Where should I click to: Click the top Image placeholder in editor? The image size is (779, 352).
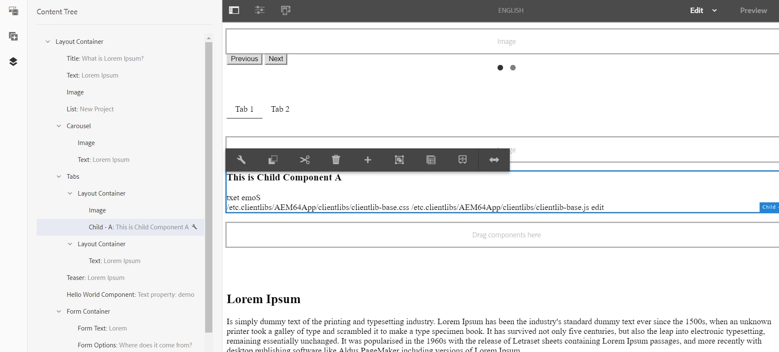[502, 41]
